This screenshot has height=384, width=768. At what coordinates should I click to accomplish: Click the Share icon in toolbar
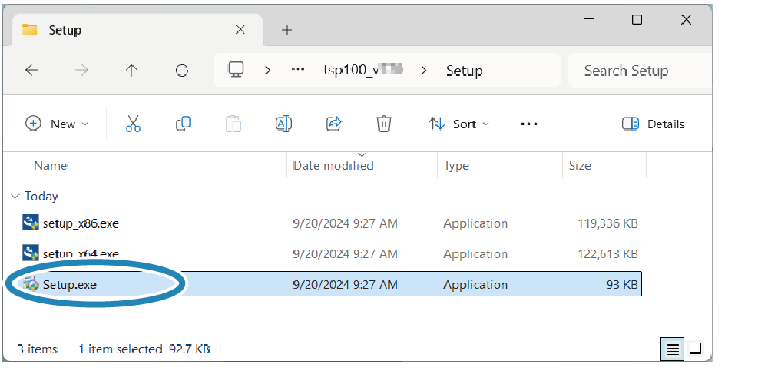point(334,124)
